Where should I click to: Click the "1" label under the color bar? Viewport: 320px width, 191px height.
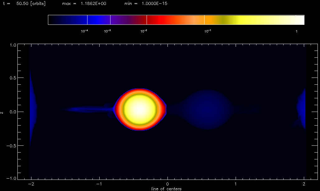[297, 31]
